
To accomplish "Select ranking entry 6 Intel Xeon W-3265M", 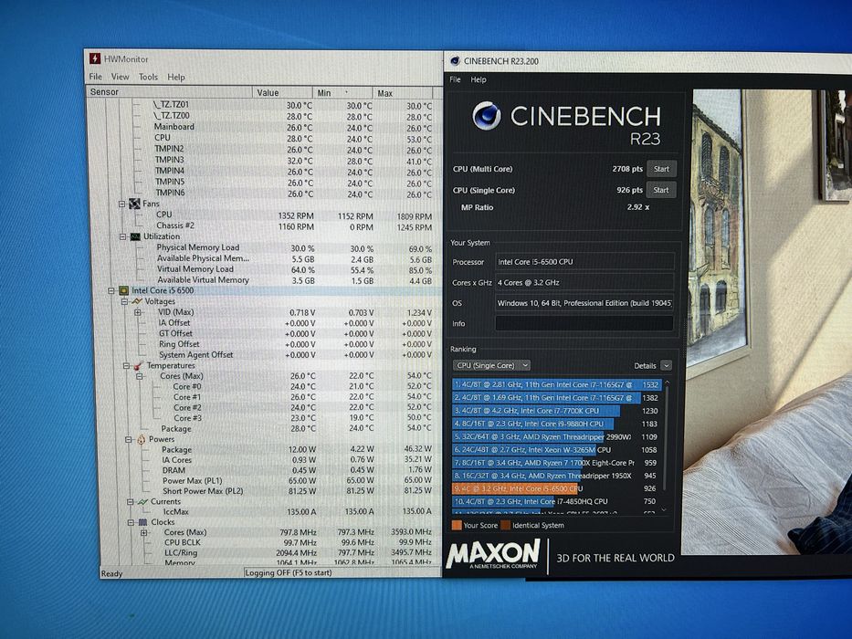I will coord(556,450).
